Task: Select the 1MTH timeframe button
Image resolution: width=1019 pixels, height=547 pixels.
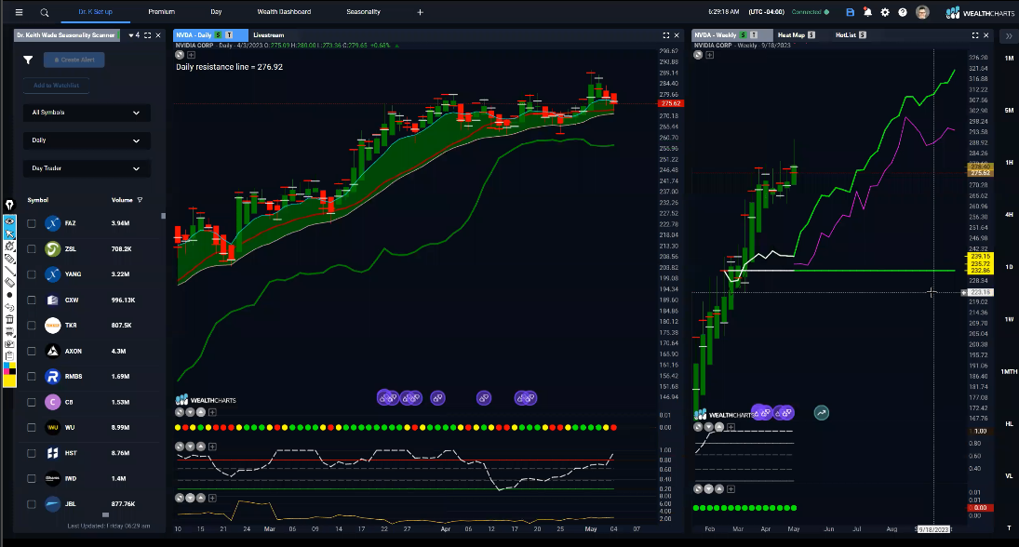Action: (x=1009, y=371)
